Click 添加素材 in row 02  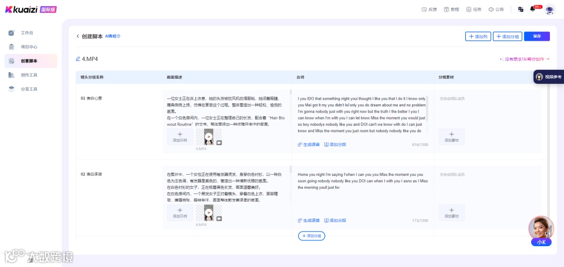click(x=451, y=213)
